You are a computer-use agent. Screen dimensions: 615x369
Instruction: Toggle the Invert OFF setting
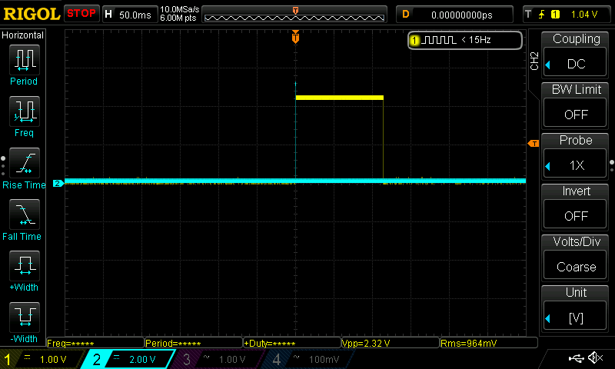tap(575, 214)
